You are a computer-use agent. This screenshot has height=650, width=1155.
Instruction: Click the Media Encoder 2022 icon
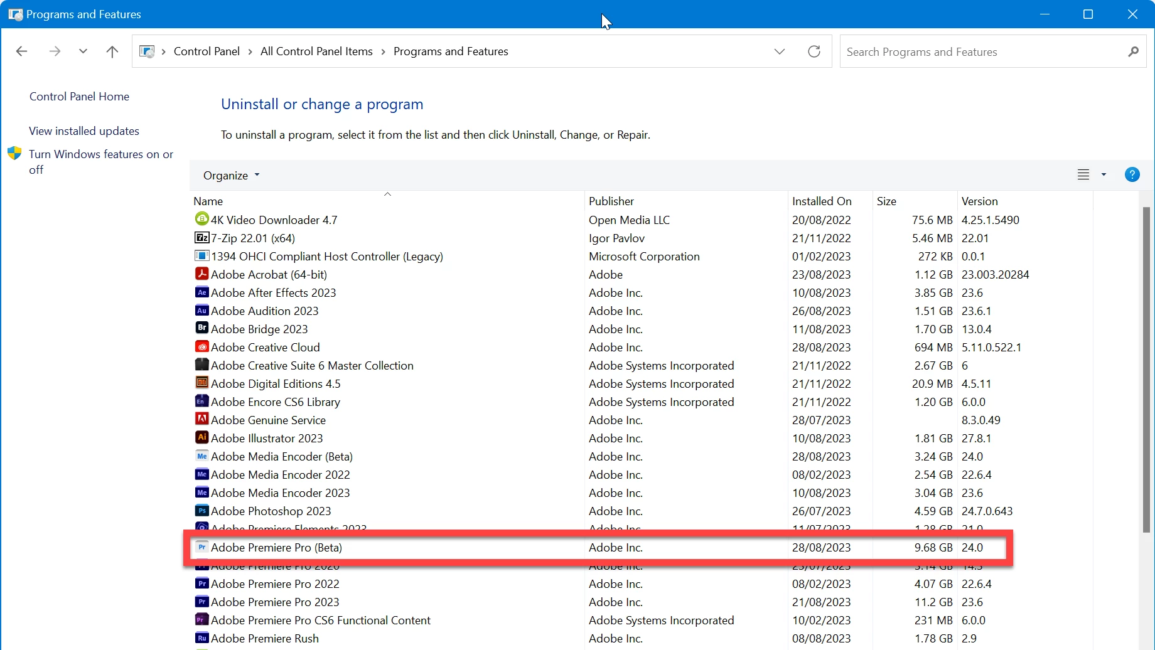point(201,474)
